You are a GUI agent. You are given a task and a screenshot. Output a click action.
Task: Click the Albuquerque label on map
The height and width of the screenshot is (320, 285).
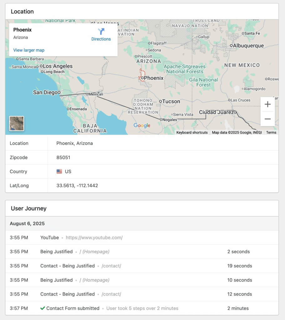pyautogui.click(x=248, y=46)
